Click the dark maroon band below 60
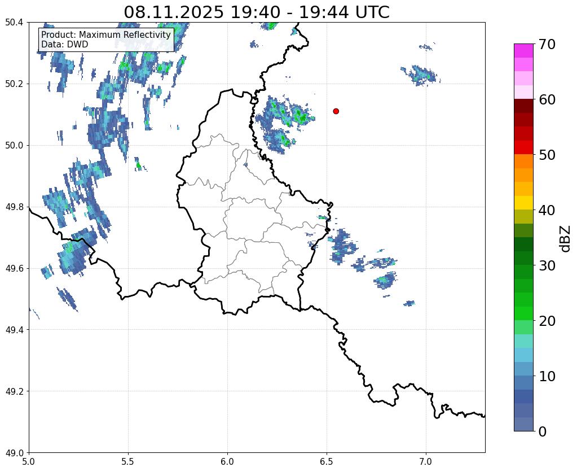 [x=523, y=106]
